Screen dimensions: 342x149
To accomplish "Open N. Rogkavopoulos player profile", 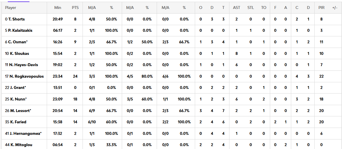I will pos(26,76).
